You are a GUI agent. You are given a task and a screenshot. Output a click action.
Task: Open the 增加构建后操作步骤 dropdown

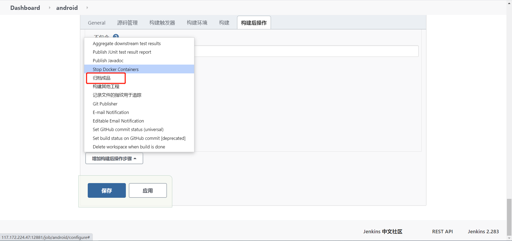[114, 159]
